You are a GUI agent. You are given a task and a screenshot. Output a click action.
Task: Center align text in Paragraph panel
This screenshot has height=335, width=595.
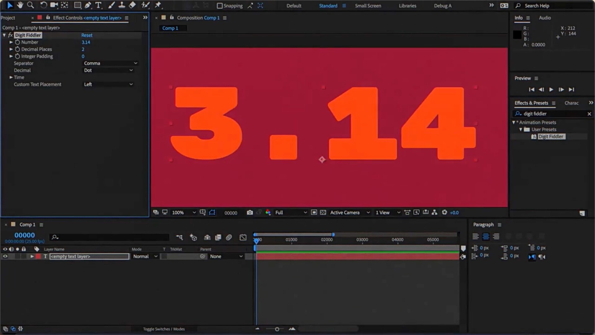(x=486, y=237)
